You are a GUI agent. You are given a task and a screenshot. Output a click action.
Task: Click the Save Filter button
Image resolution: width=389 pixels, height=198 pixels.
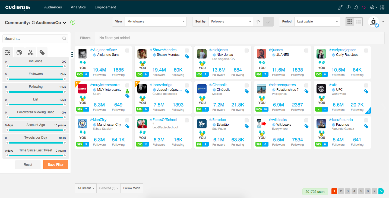pos(56,165)
